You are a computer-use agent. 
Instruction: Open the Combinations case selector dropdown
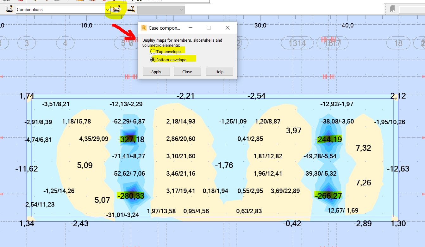[107, 9]
